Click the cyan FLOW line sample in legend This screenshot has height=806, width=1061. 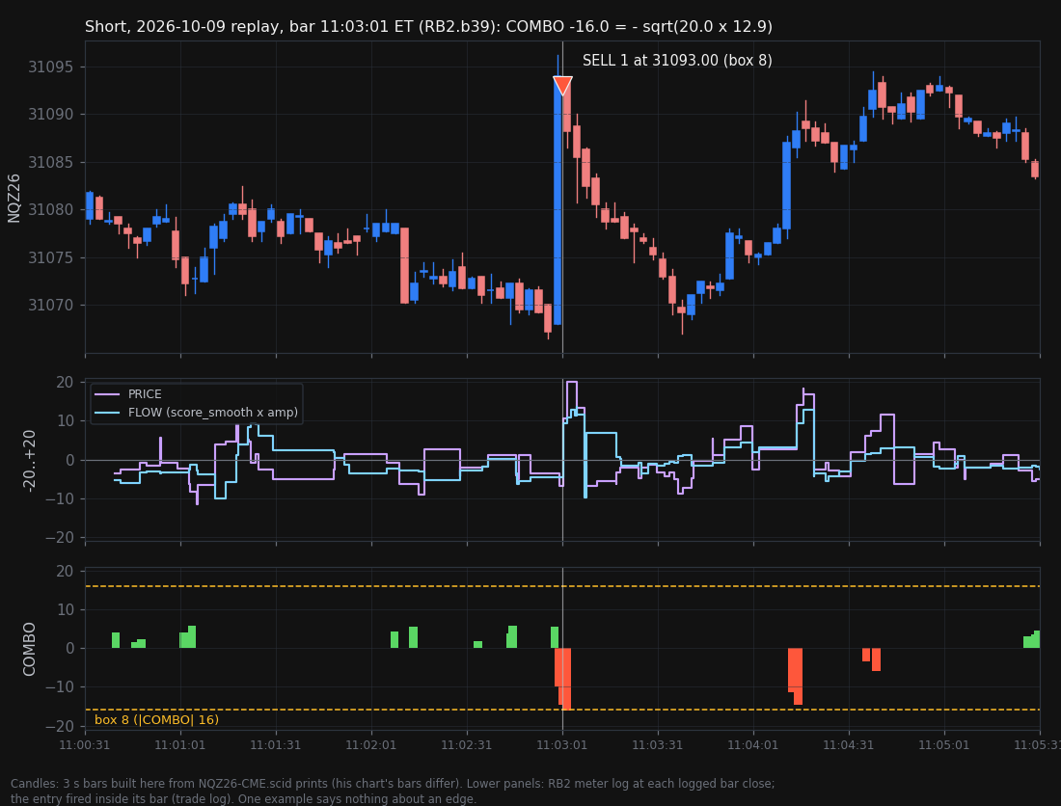coord(107,413)
